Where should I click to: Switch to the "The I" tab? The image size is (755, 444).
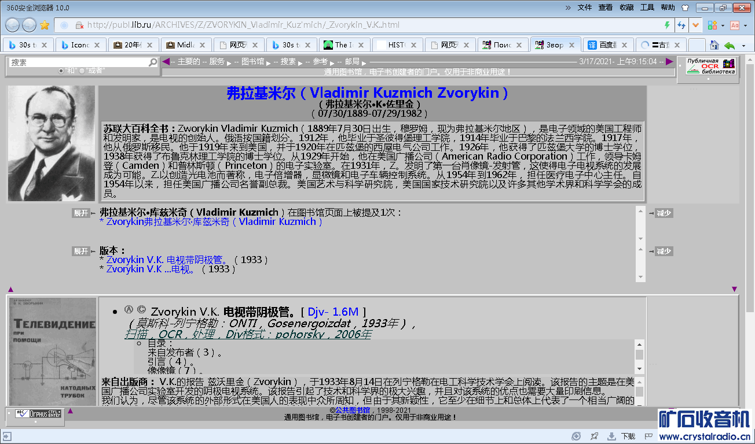pyautogui.click(x=343, y=45)
